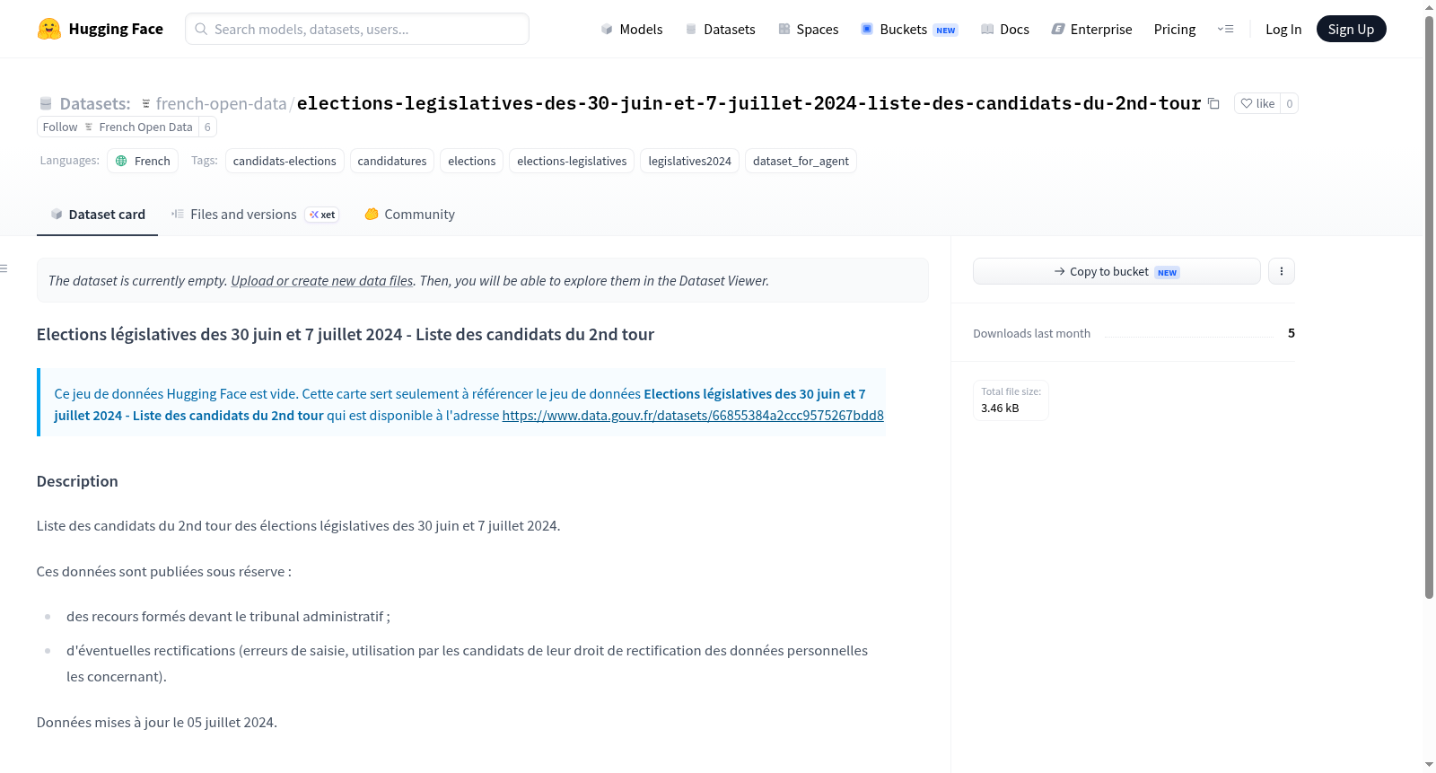Filter by candidatures tag
Viewport: 1436px width, 773px height.
[x=392, y=161]
